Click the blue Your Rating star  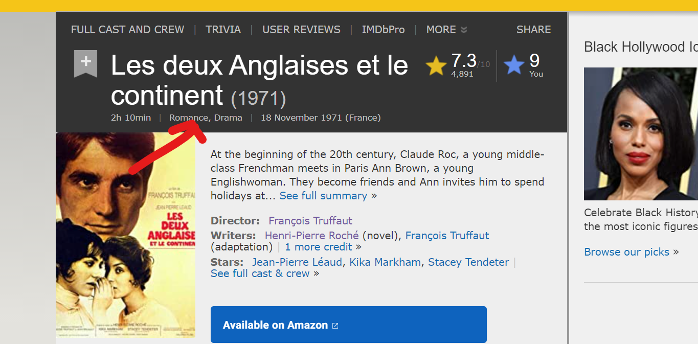point(514,65)
